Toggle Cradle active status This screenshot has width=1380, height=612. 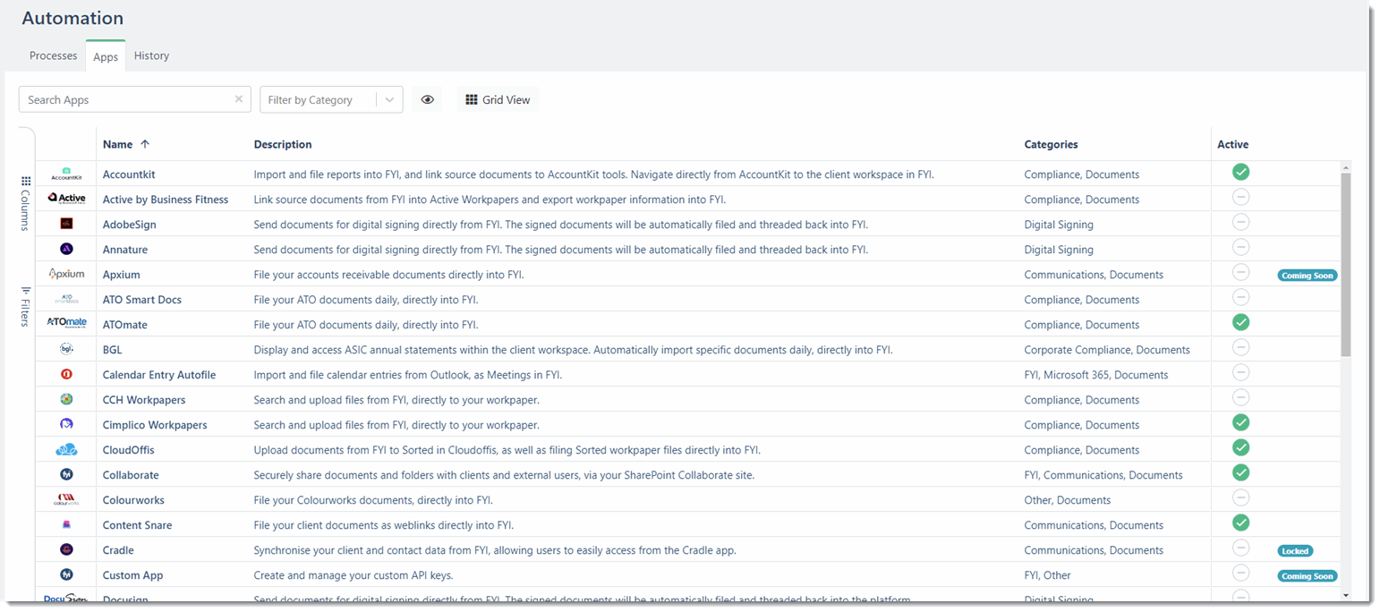coord(1240,548)
